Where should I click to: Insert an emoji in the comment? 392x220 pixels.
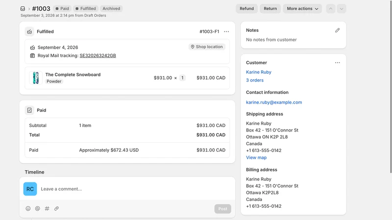coord(28,209)
